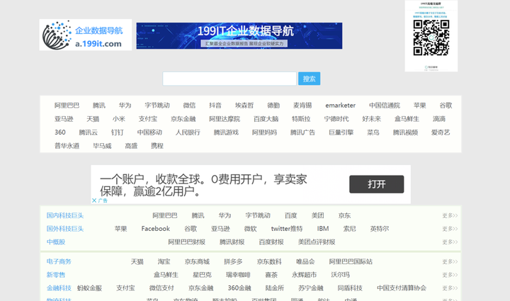510x301 pixels.
Task: Click 谷歌 in the top tag list
Action: click(x=446, y=106)
